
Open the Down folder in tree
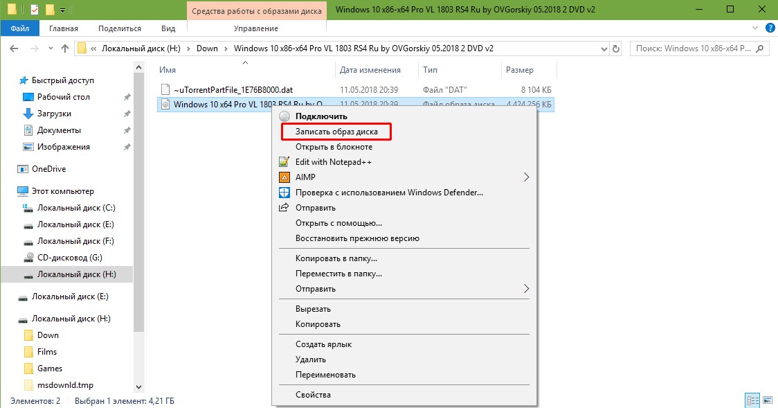pos(48,335)
